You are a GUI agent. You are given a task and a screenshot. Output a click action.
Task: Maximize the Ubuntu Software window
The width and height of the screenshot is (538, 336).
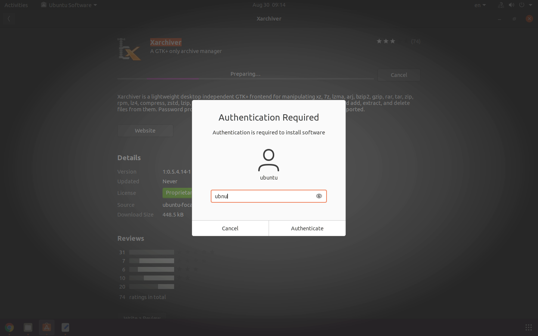[x=514, y=19]
